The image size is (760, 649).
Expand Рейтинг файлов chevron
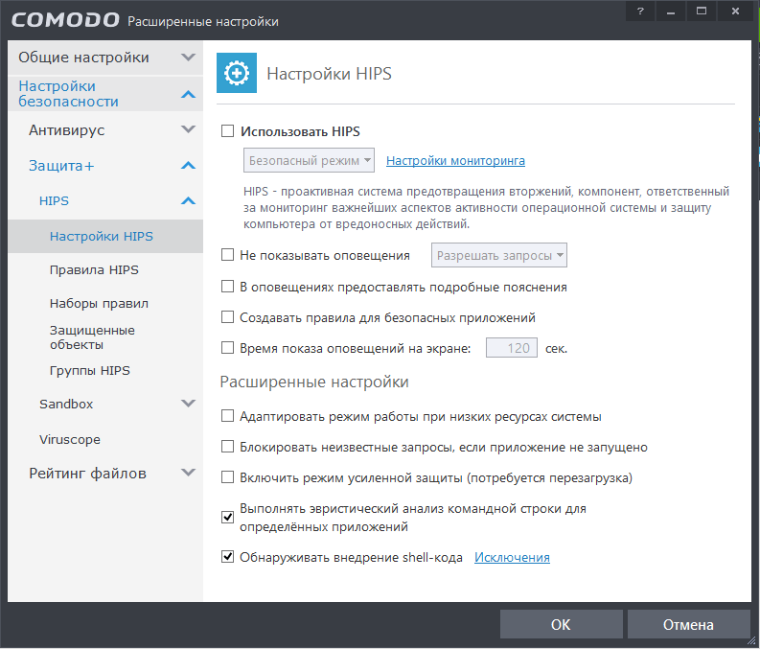coord(188,472)
